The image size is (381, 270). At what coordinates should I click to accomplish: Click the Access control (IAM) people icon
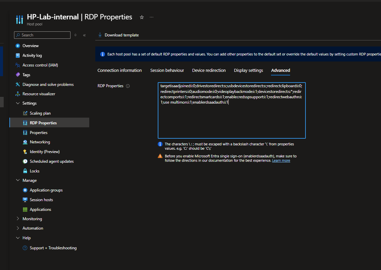tap(18, 65)
